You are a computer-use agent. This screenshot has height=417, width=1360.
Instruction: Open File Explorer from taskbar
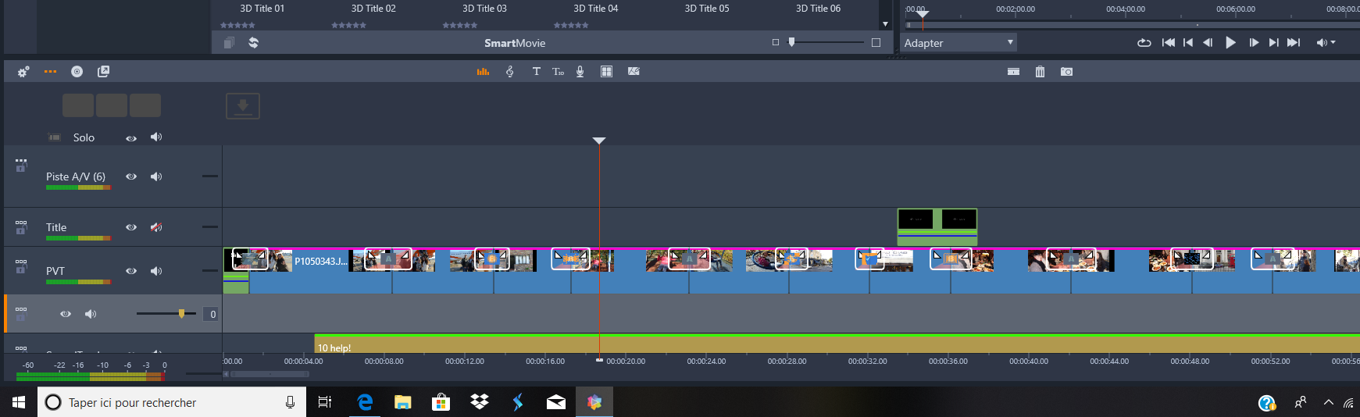pyautogui.click(x=402, y=402)
